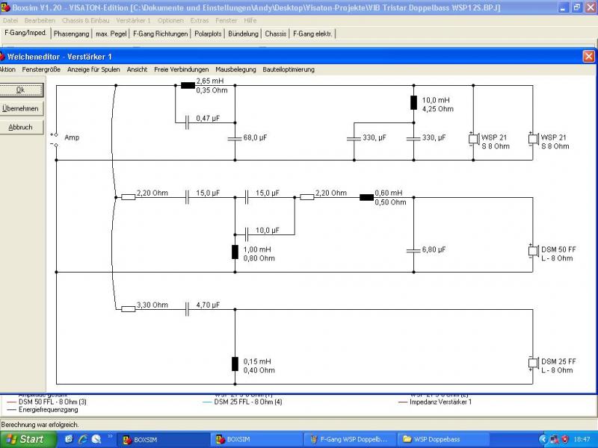Open the Freie Verbindungen menu
The width and height of the screenshot is (598, 448).
pos(182,69)
